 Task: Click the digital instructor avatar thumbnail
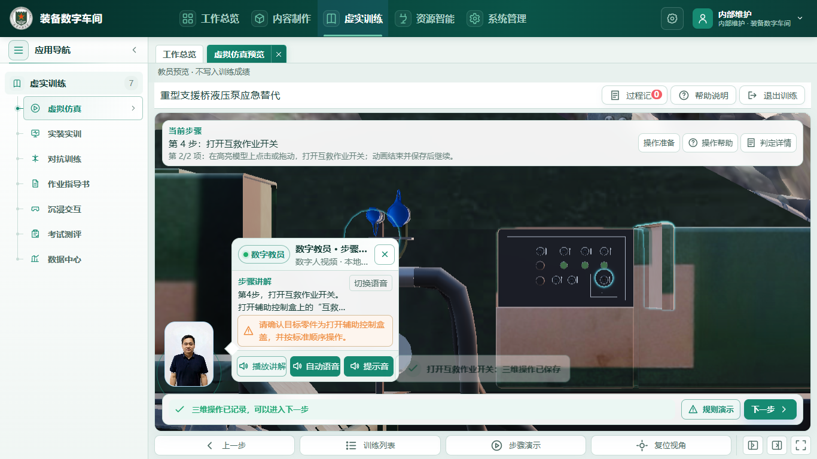click(189, 354)
